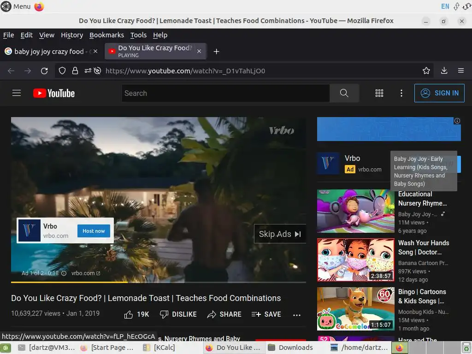Click SAVE to playlist
The height and width of the screenshot is (354, 472).
click(266, 314)
